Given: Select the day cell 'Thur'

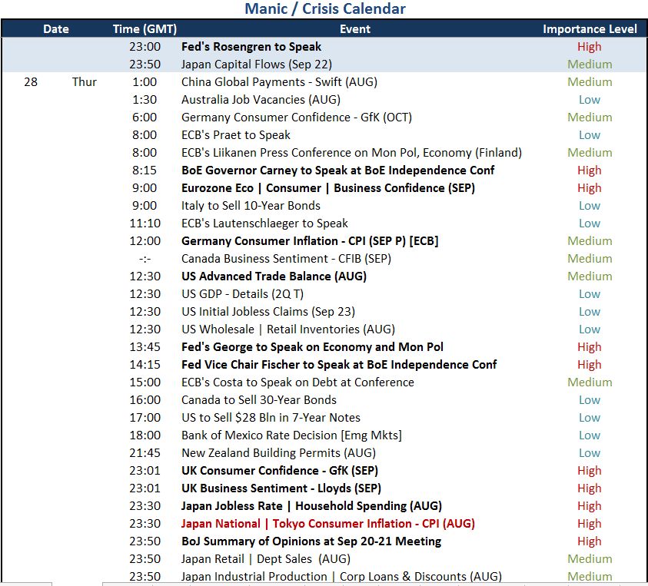Looking at the screenshot, I should pos(85,81).
